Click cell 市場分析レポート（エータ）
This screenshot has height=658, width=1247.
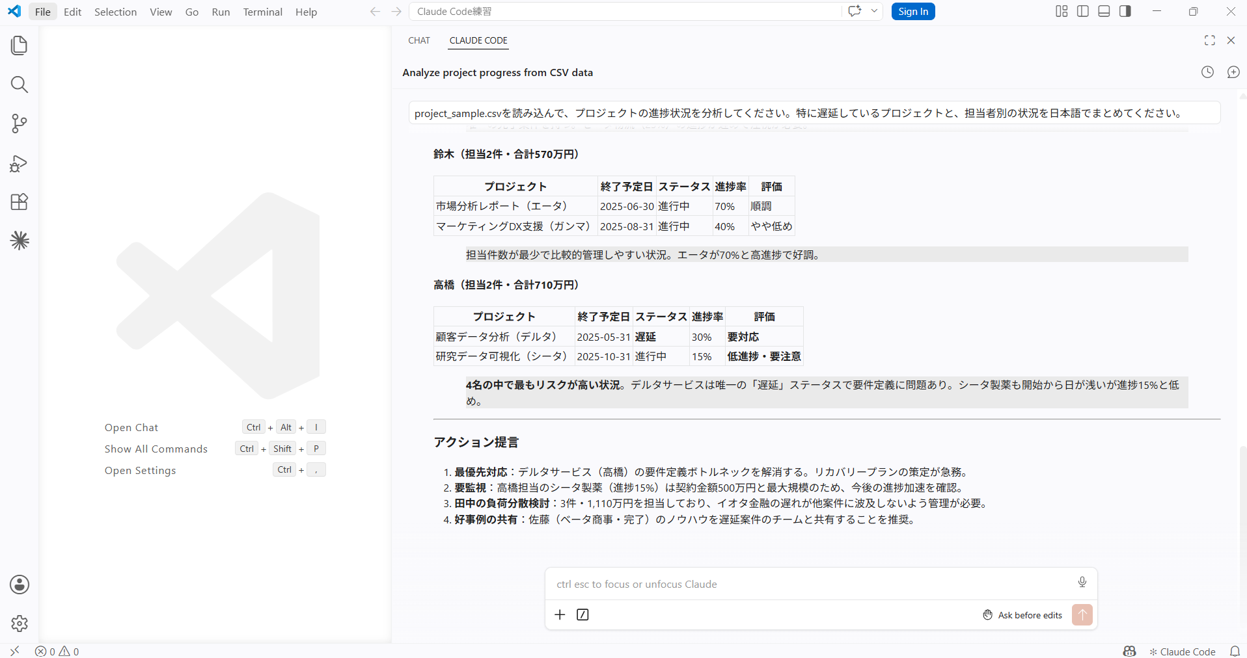515,206
